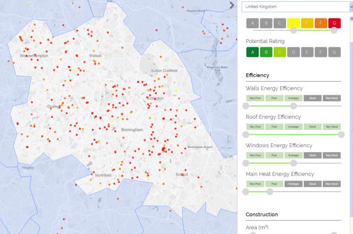Select yellow current rating D box

pyautogui.click(x=293, y=23)
